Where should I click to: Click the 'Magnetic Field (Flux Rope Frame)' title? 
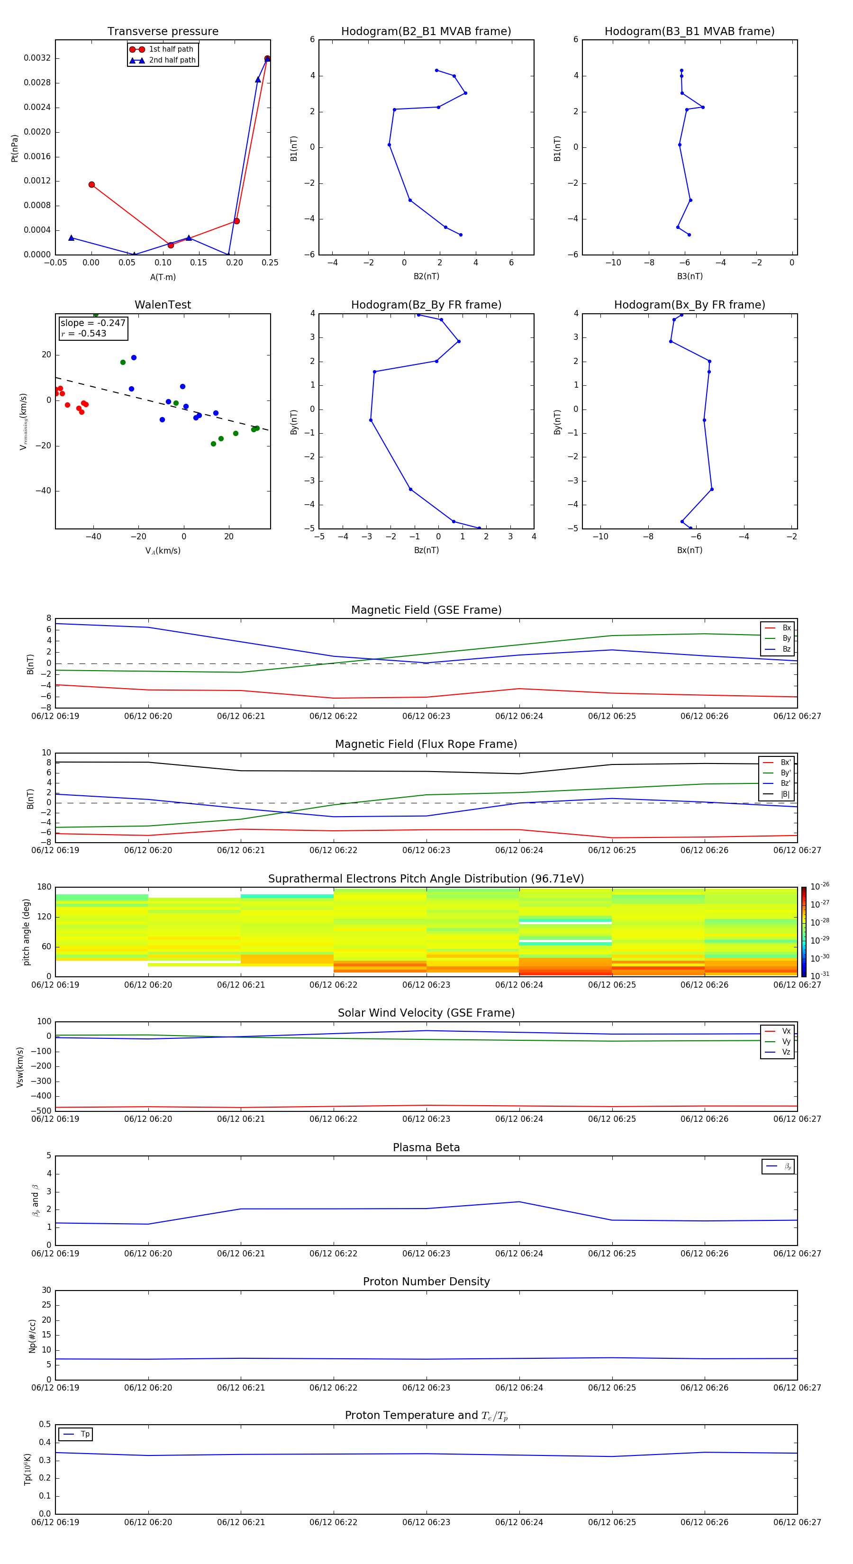tap(426, 745)
